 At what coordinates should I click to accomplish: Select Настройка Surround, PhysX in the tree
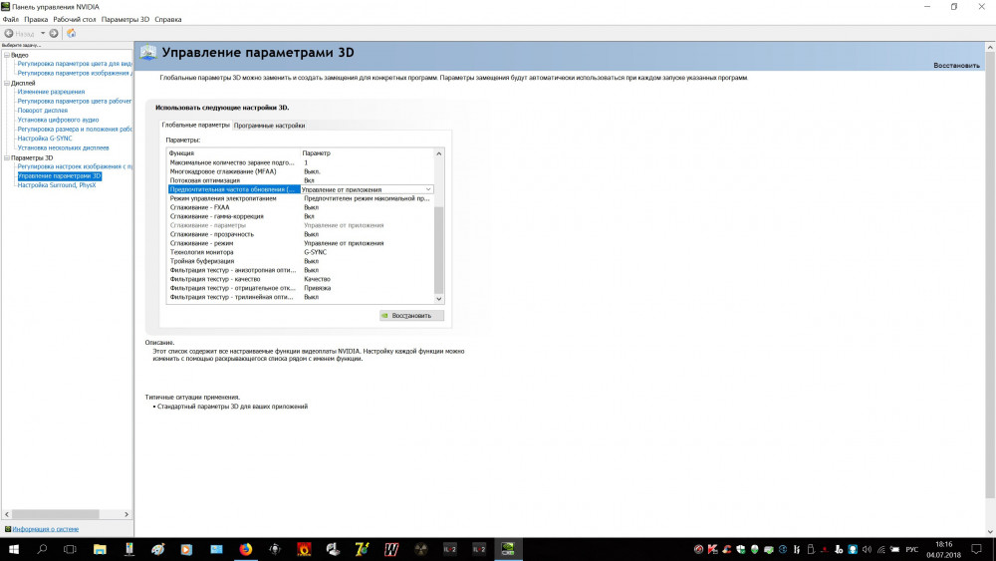coord(57,185)
